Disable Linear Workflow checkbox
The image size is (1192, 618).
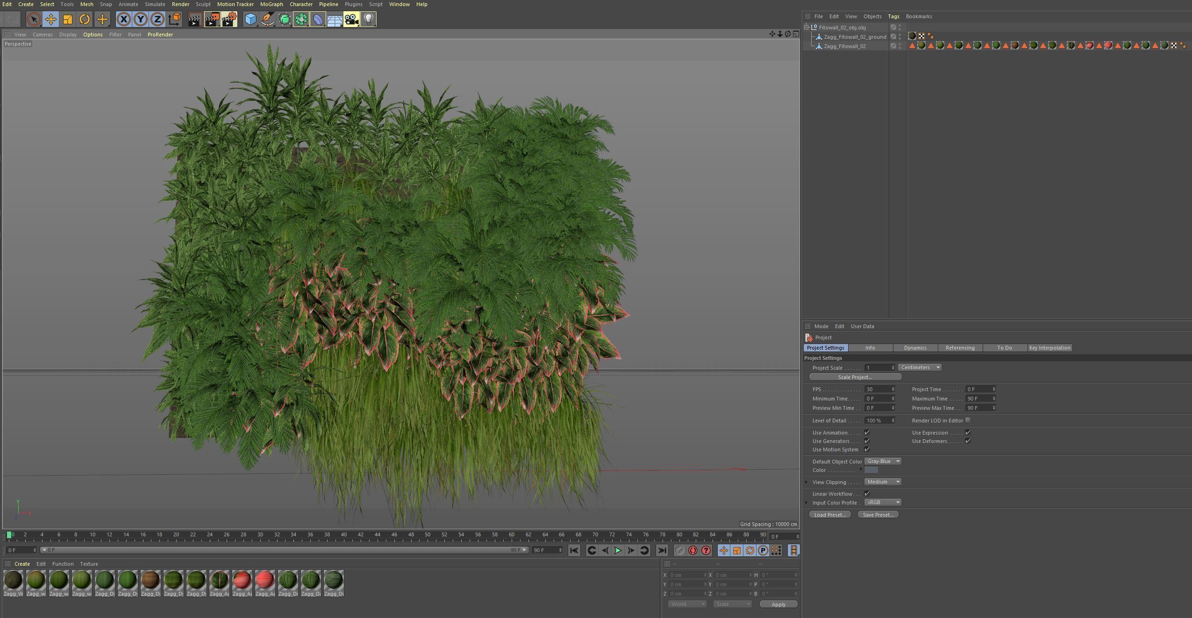pos(867,494)
